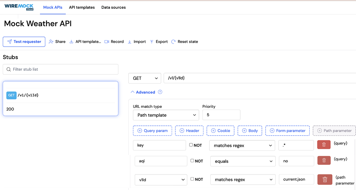Click the Reset state label

[x=188, y=42]
